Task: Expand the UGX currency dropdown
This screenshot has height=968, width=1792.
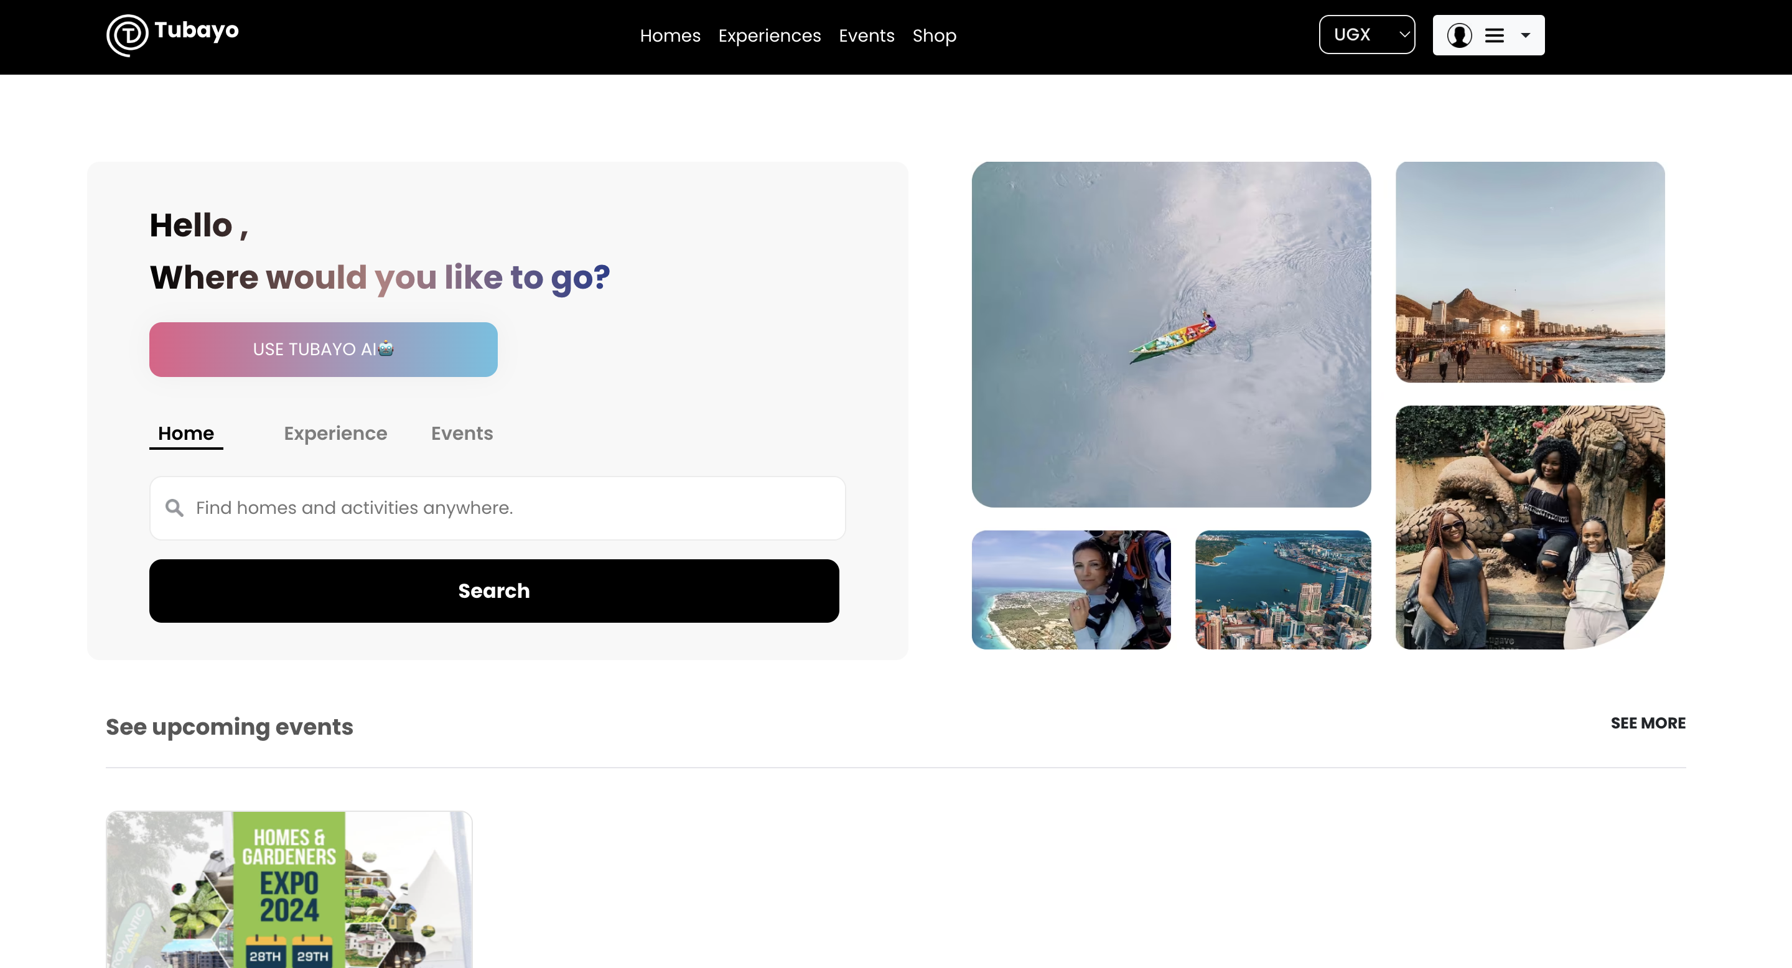Action: (x=1367, y=35)
